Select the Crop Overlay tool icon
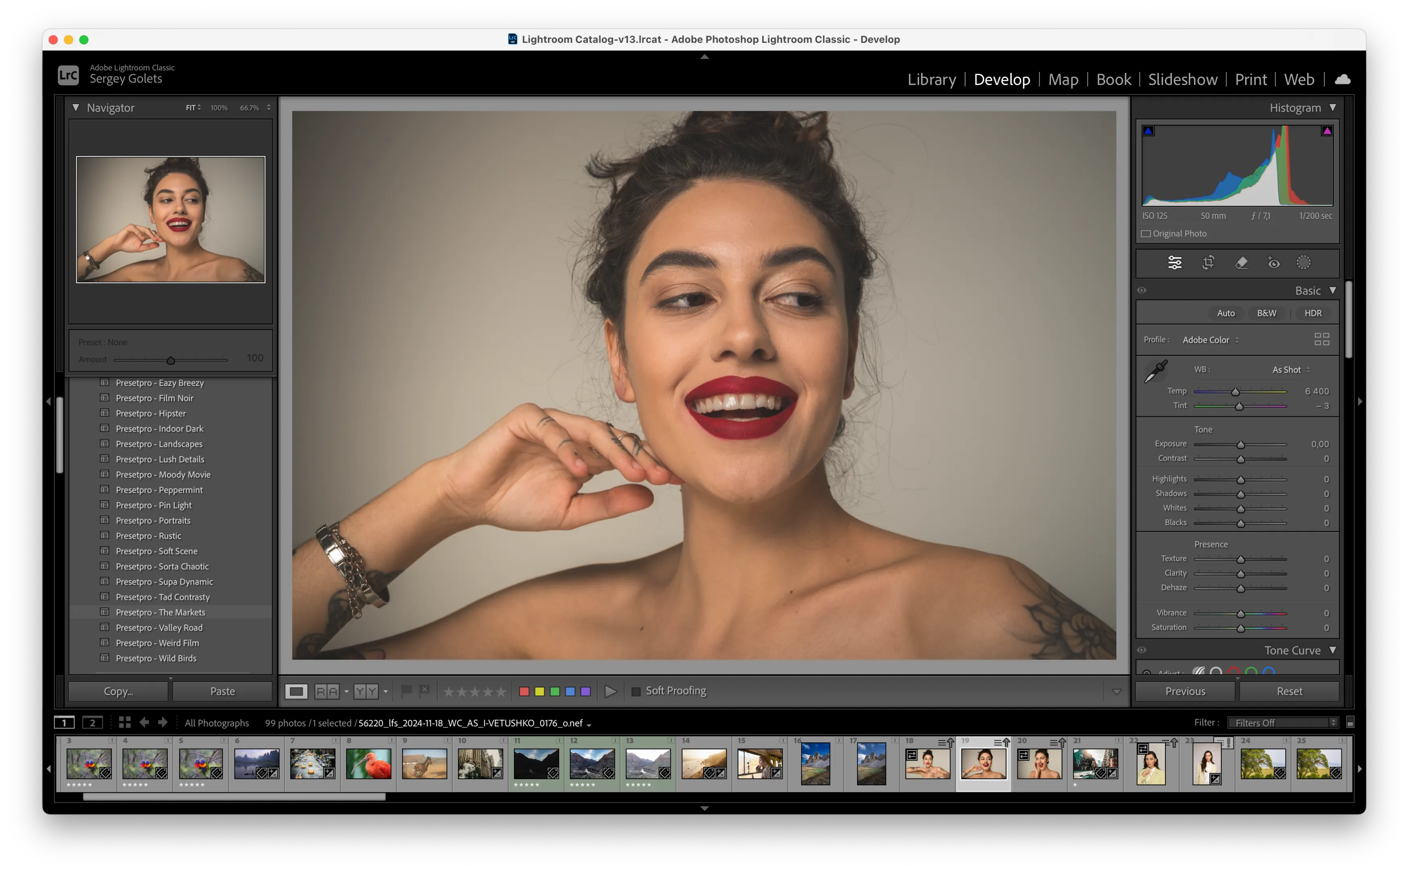The height and width of the screenshot is (871, 1409). pyautogui.click(x=1208, y=263)
